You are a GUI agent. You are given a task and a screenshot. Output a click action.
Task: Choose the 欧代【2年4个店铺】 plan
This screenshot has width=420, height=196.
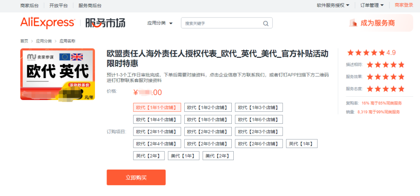[157, 144]
